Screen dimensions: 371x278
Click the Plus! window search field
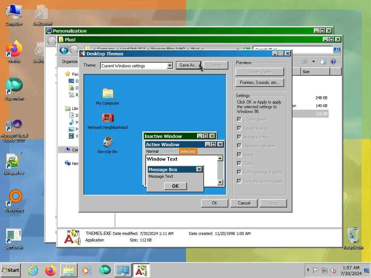tap(293, 49)
